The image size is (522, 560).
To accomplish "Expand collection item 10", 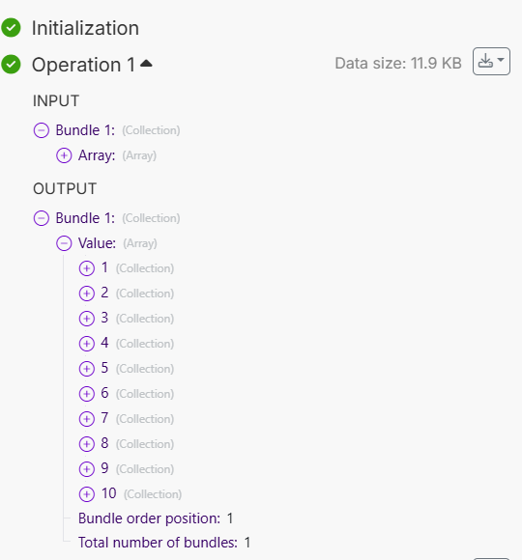I will [87, 494].
